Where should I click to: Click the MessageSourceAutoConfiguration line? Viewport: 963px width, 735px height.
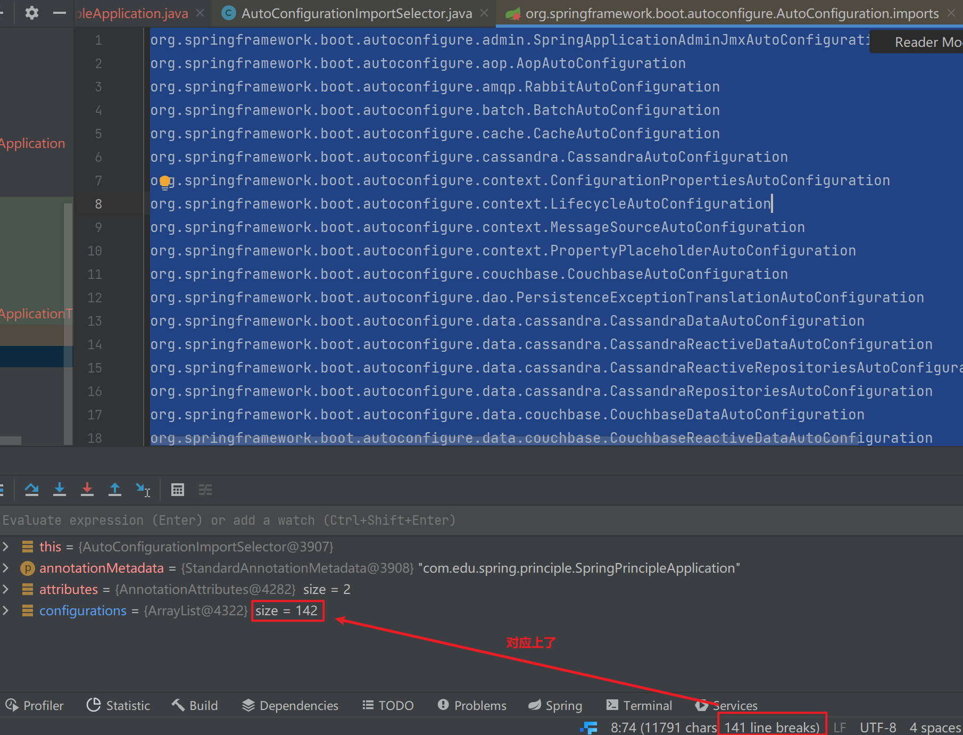pos(477,227)
